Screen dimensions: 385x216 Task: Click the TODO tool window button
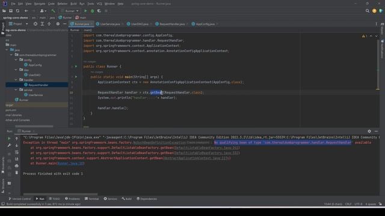tap(55, 199)
